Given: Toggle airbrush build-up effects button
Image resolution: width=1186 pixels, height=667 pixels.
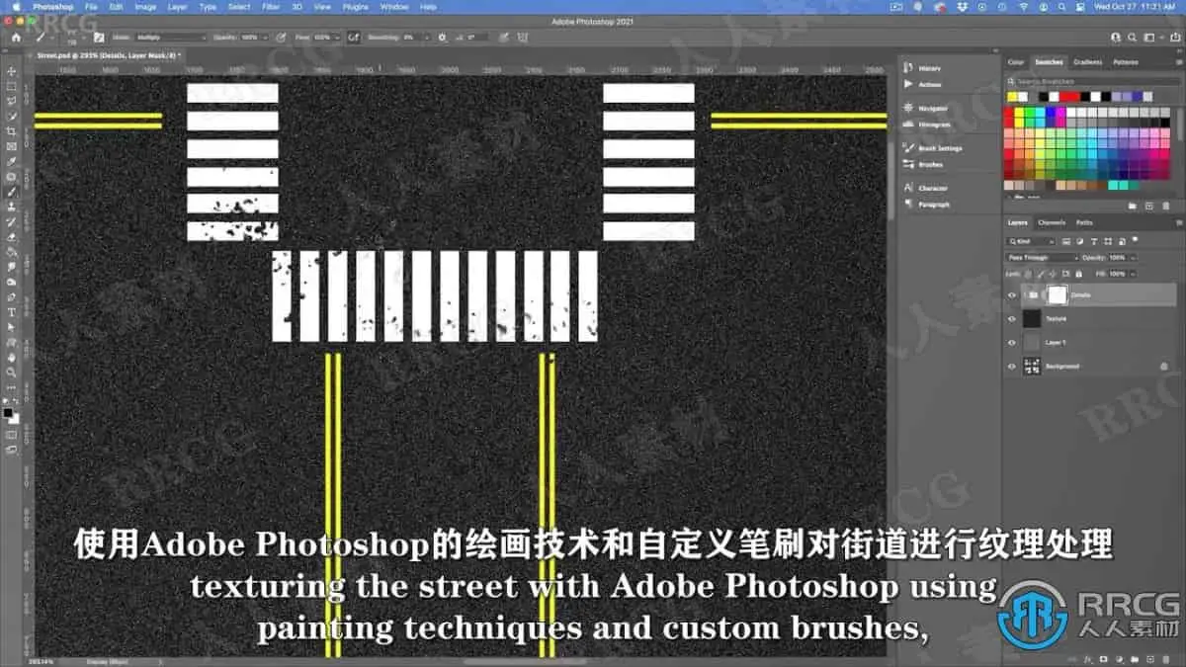Looking at the screenshot, I should [x=353, y=38].
